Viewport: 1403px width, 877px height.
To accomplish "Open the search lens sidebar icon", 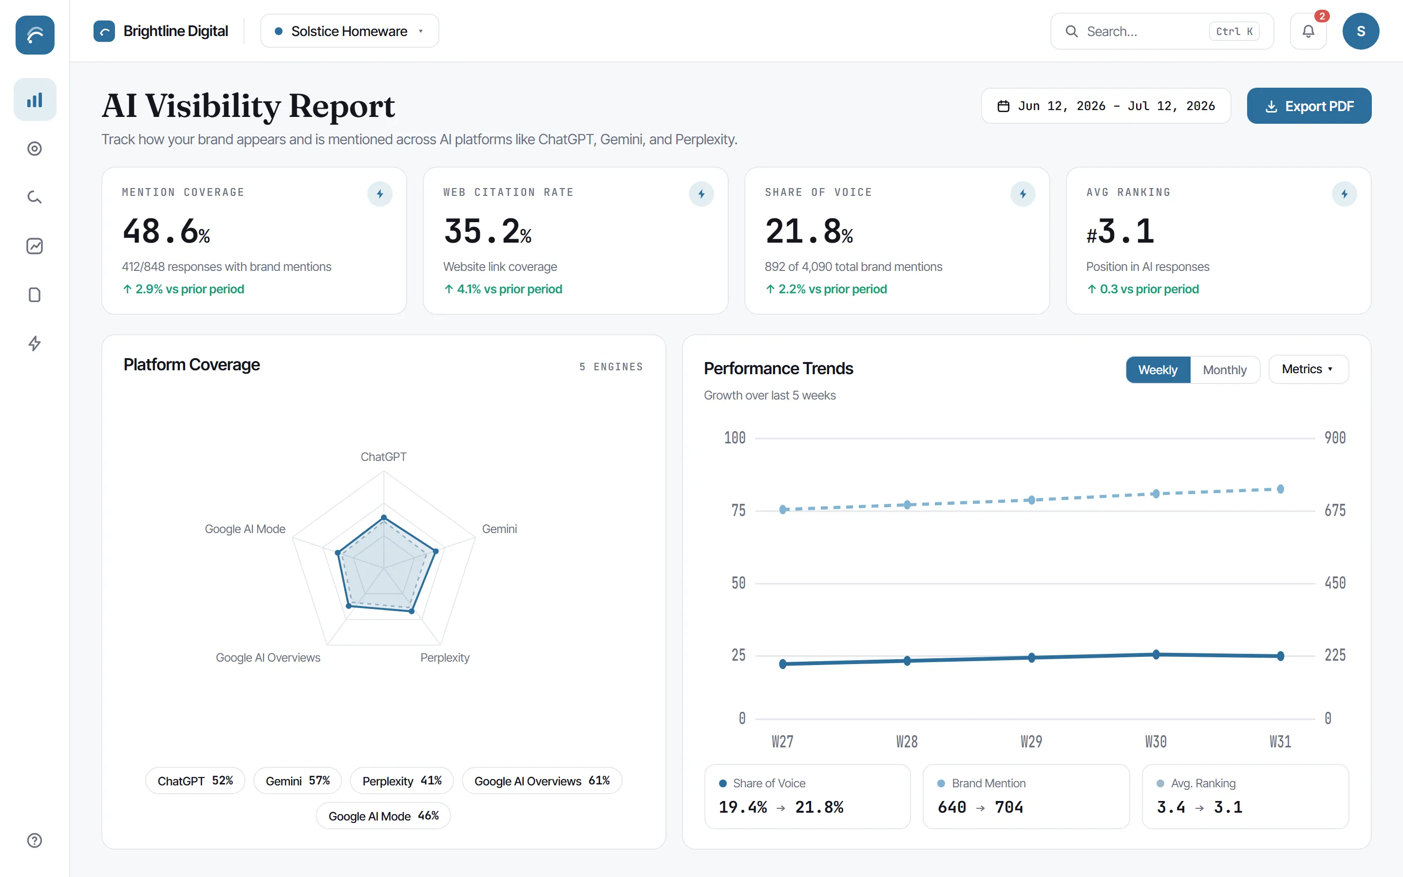I will click(x=35, y=197).
